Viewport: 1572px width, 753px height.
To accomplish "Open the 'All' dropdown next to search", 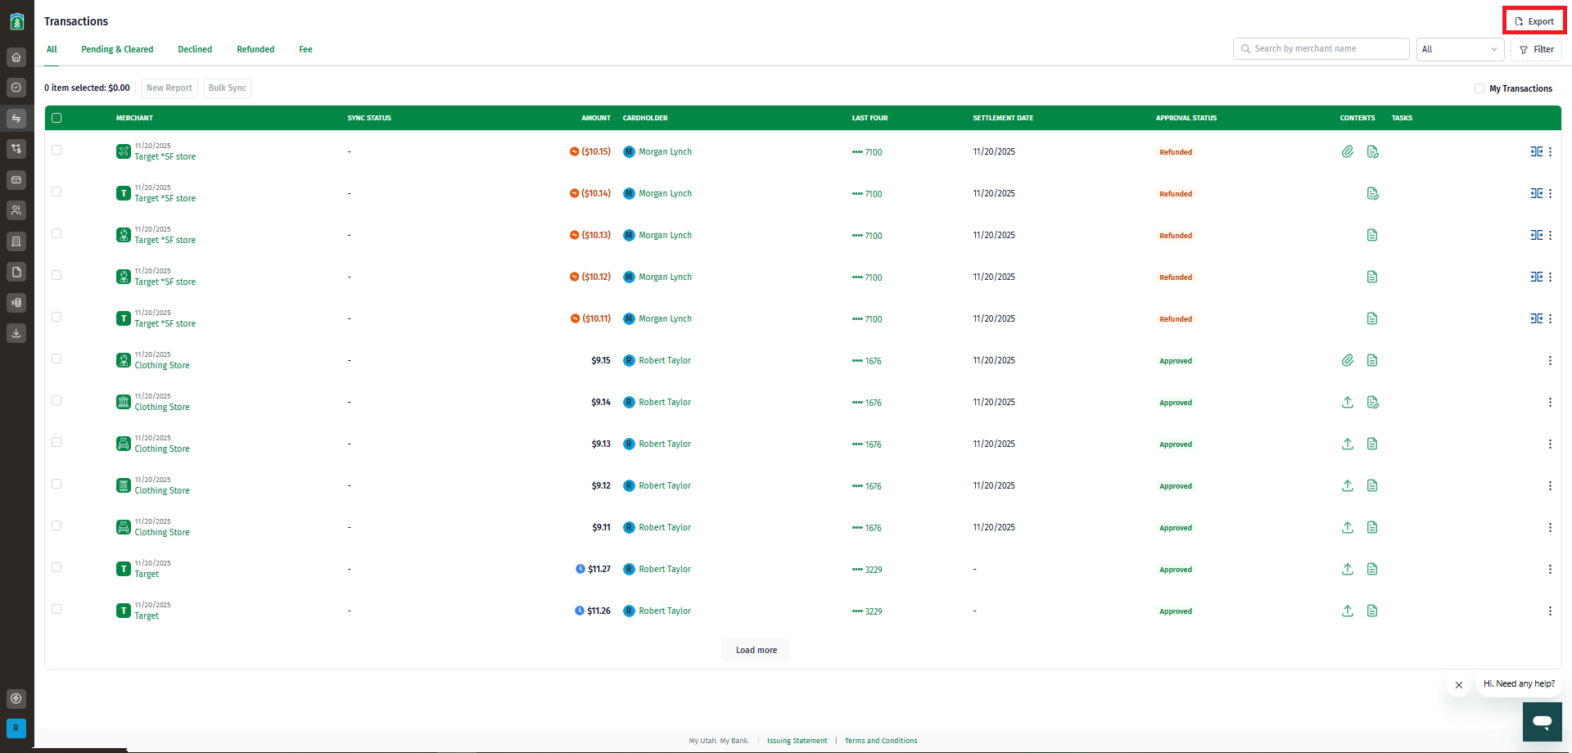I will [1460, 49].
